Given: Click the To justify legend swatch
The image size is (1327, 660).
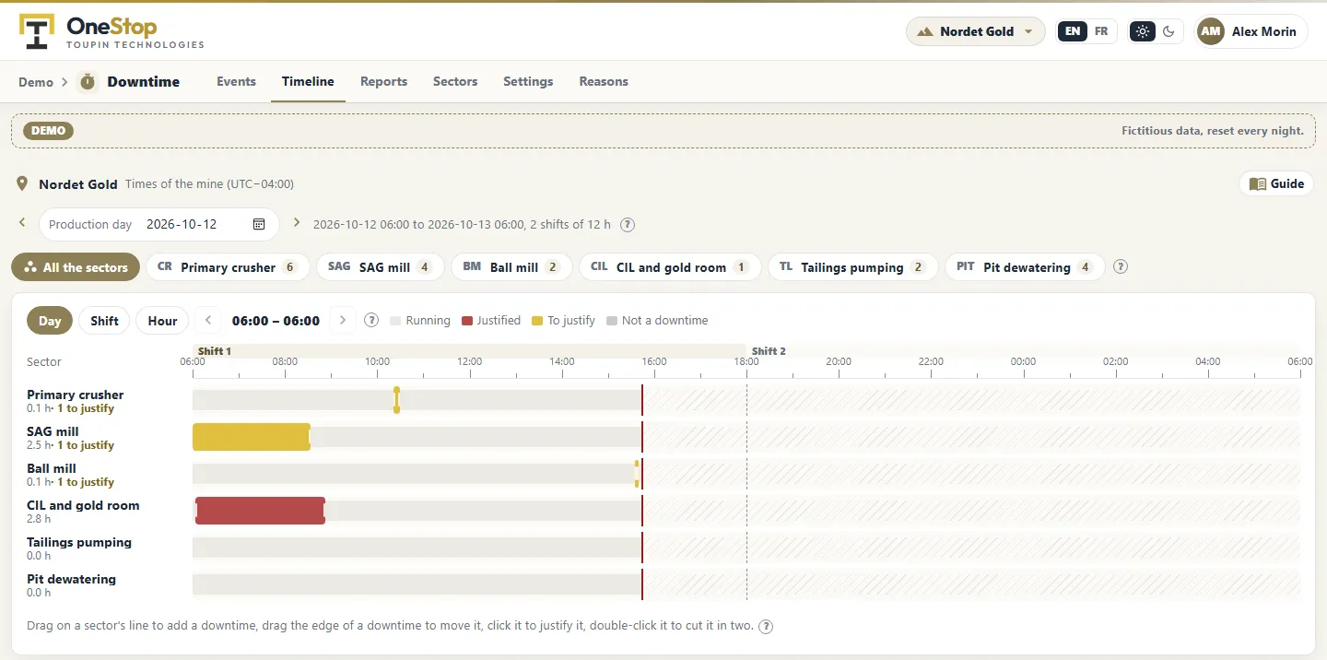Looking at the screenshot, I should [537, 321].
